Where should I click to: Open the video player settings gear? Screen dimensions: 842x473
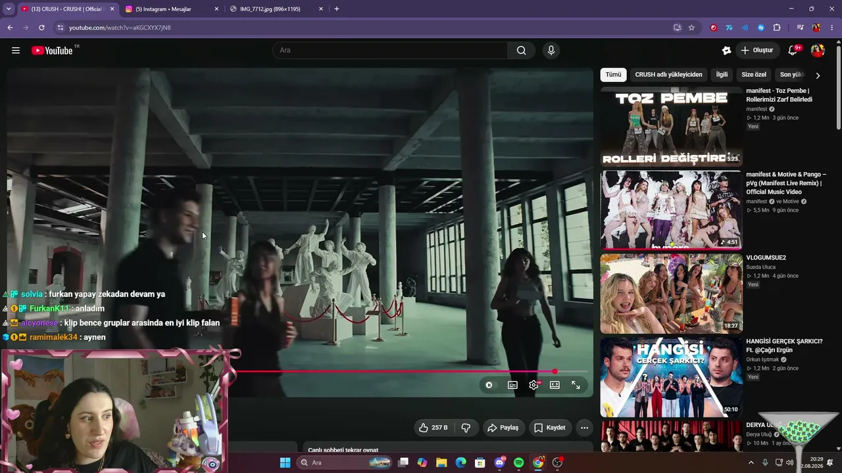pos(533,385)
